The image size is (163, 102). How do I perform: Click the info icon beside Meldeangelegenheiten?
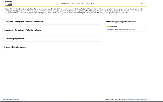tap(25, 39)
